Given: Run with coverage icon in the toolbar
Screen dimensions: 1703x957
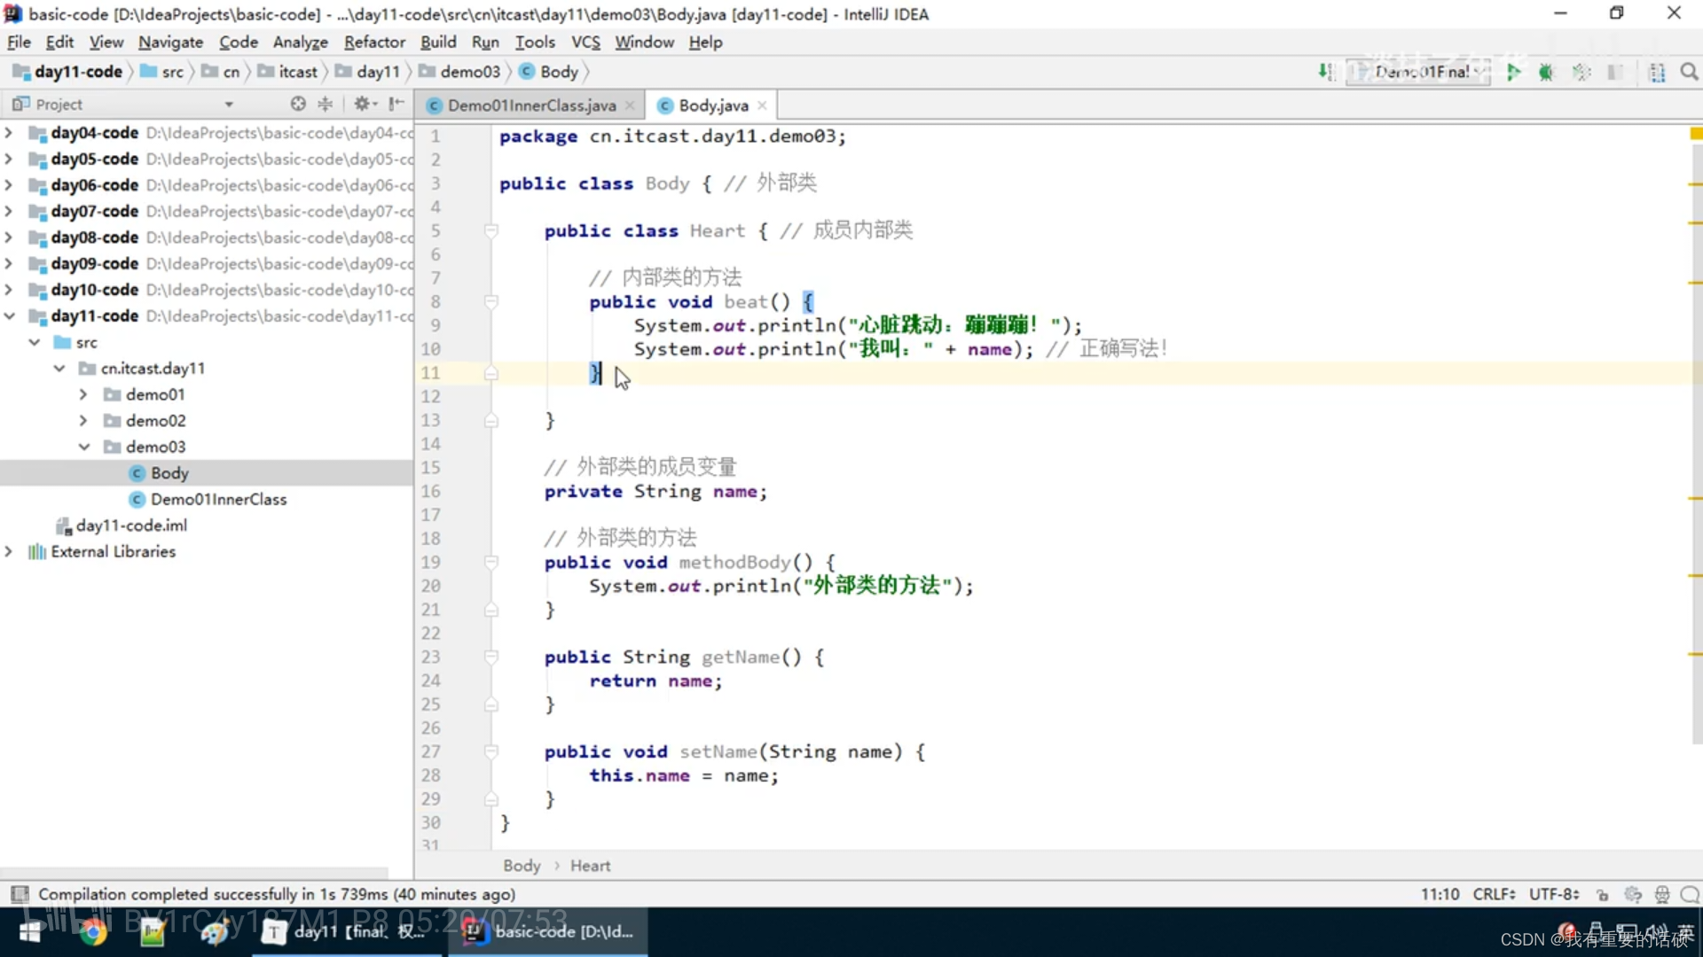Looking at the screenshot, I should tap(1581, 72).
